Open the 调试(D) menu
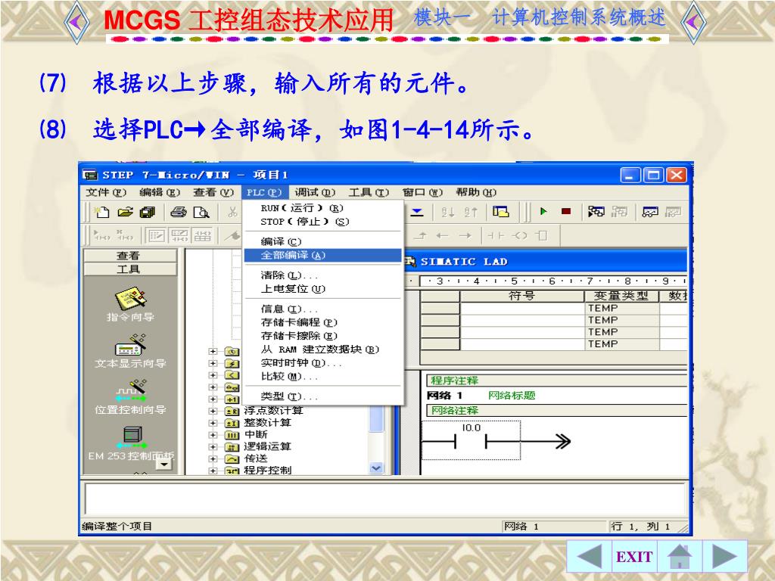 [315, 192]
